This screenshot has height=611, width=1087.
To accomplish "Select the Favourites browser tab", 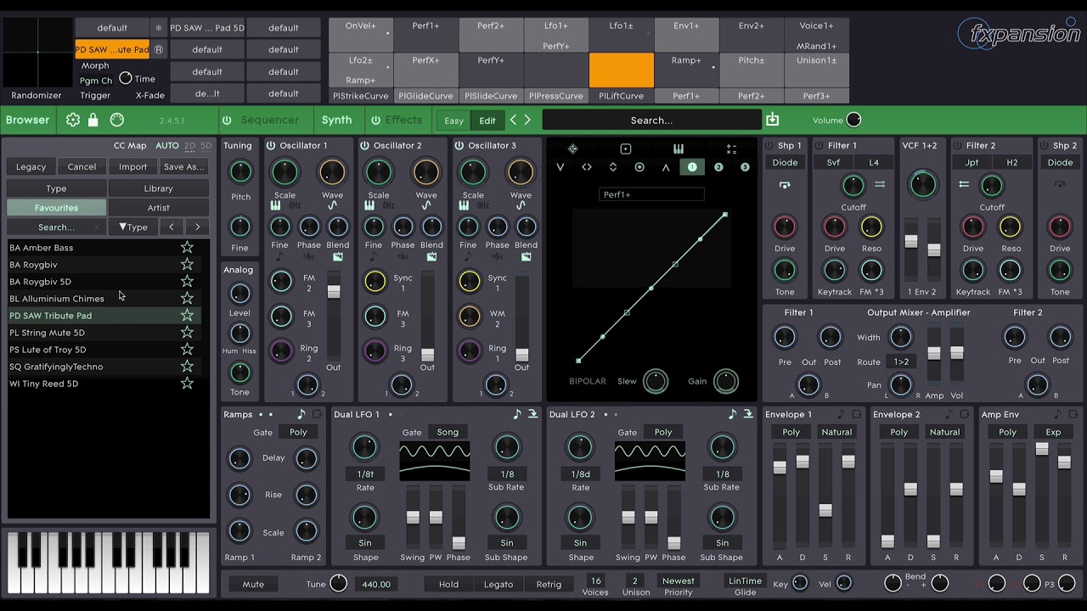I will [57, 208].
